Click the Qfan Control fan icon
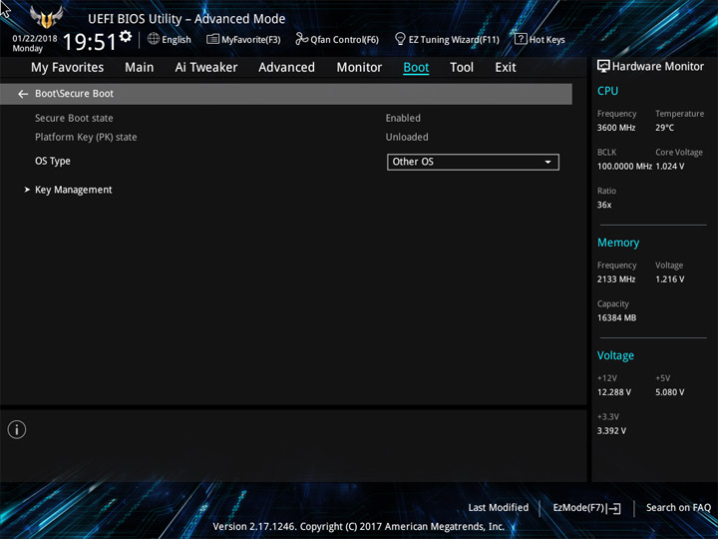 tap(301, 39)
